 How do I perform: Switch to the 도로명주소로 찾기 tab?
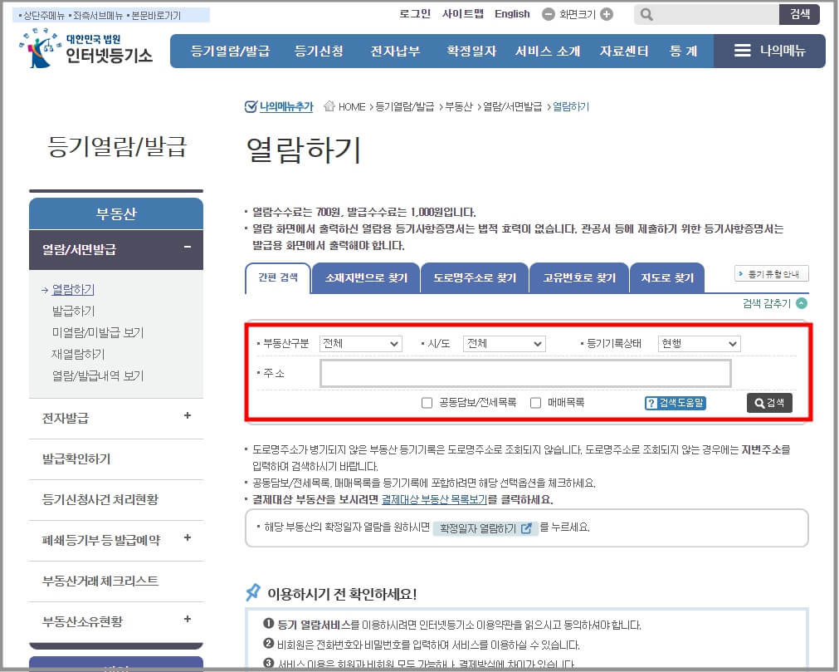coord(475,277)
